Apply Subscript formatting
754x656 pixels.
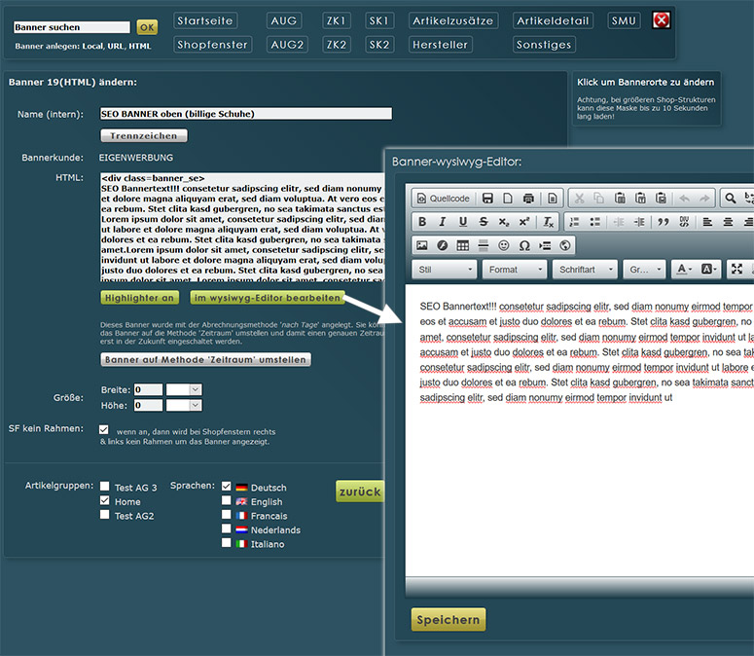503,222
